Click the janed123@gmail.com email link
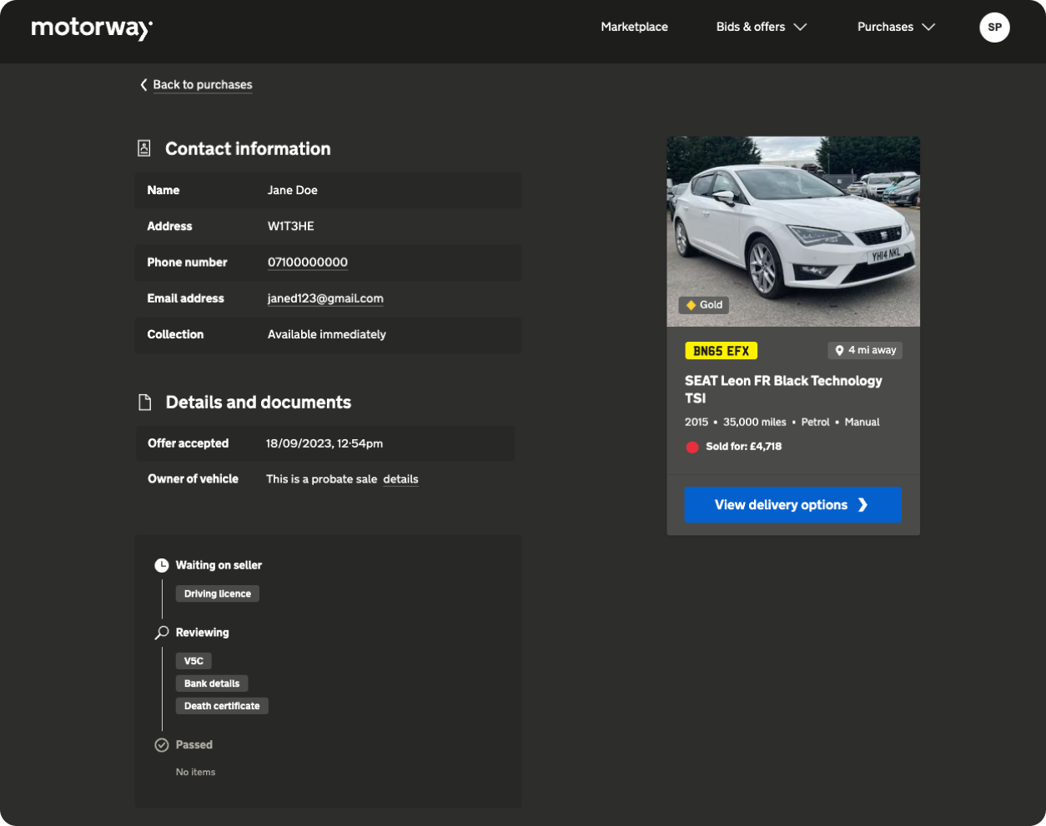 (325, 298)
